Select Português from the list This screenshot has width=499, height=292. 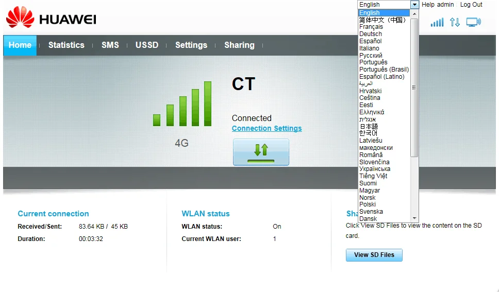384,62
